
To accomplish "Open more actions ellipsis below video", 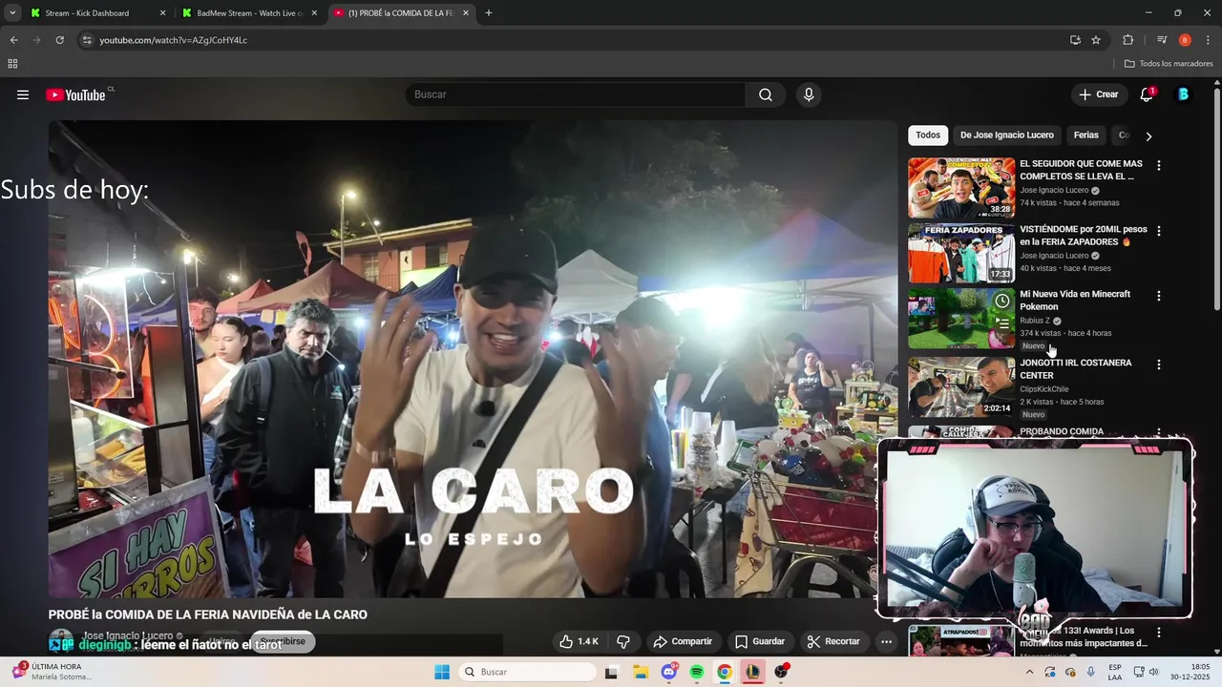I will coord(886,641).
